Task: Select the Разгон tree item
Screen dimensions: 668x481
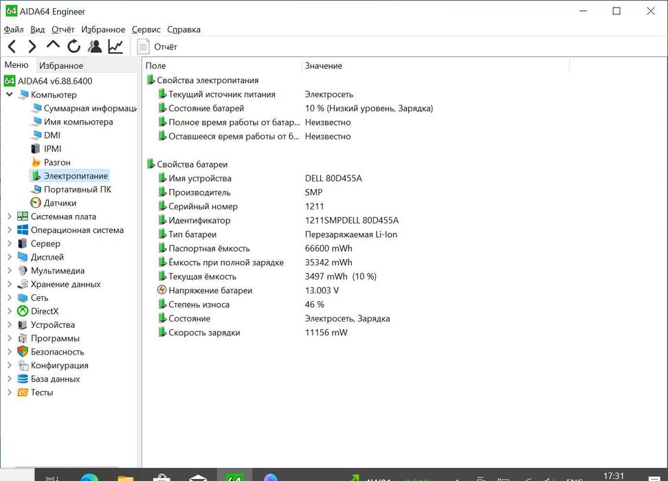Action: coord(51,162)
